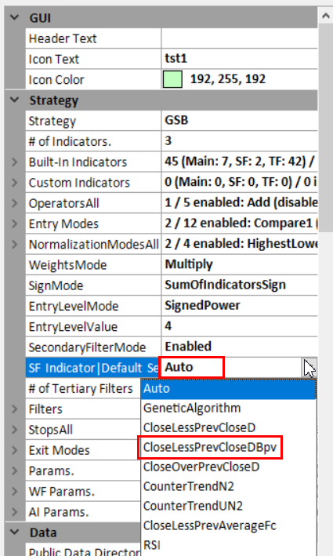Expand the StopsAll row

click(15, 430)
